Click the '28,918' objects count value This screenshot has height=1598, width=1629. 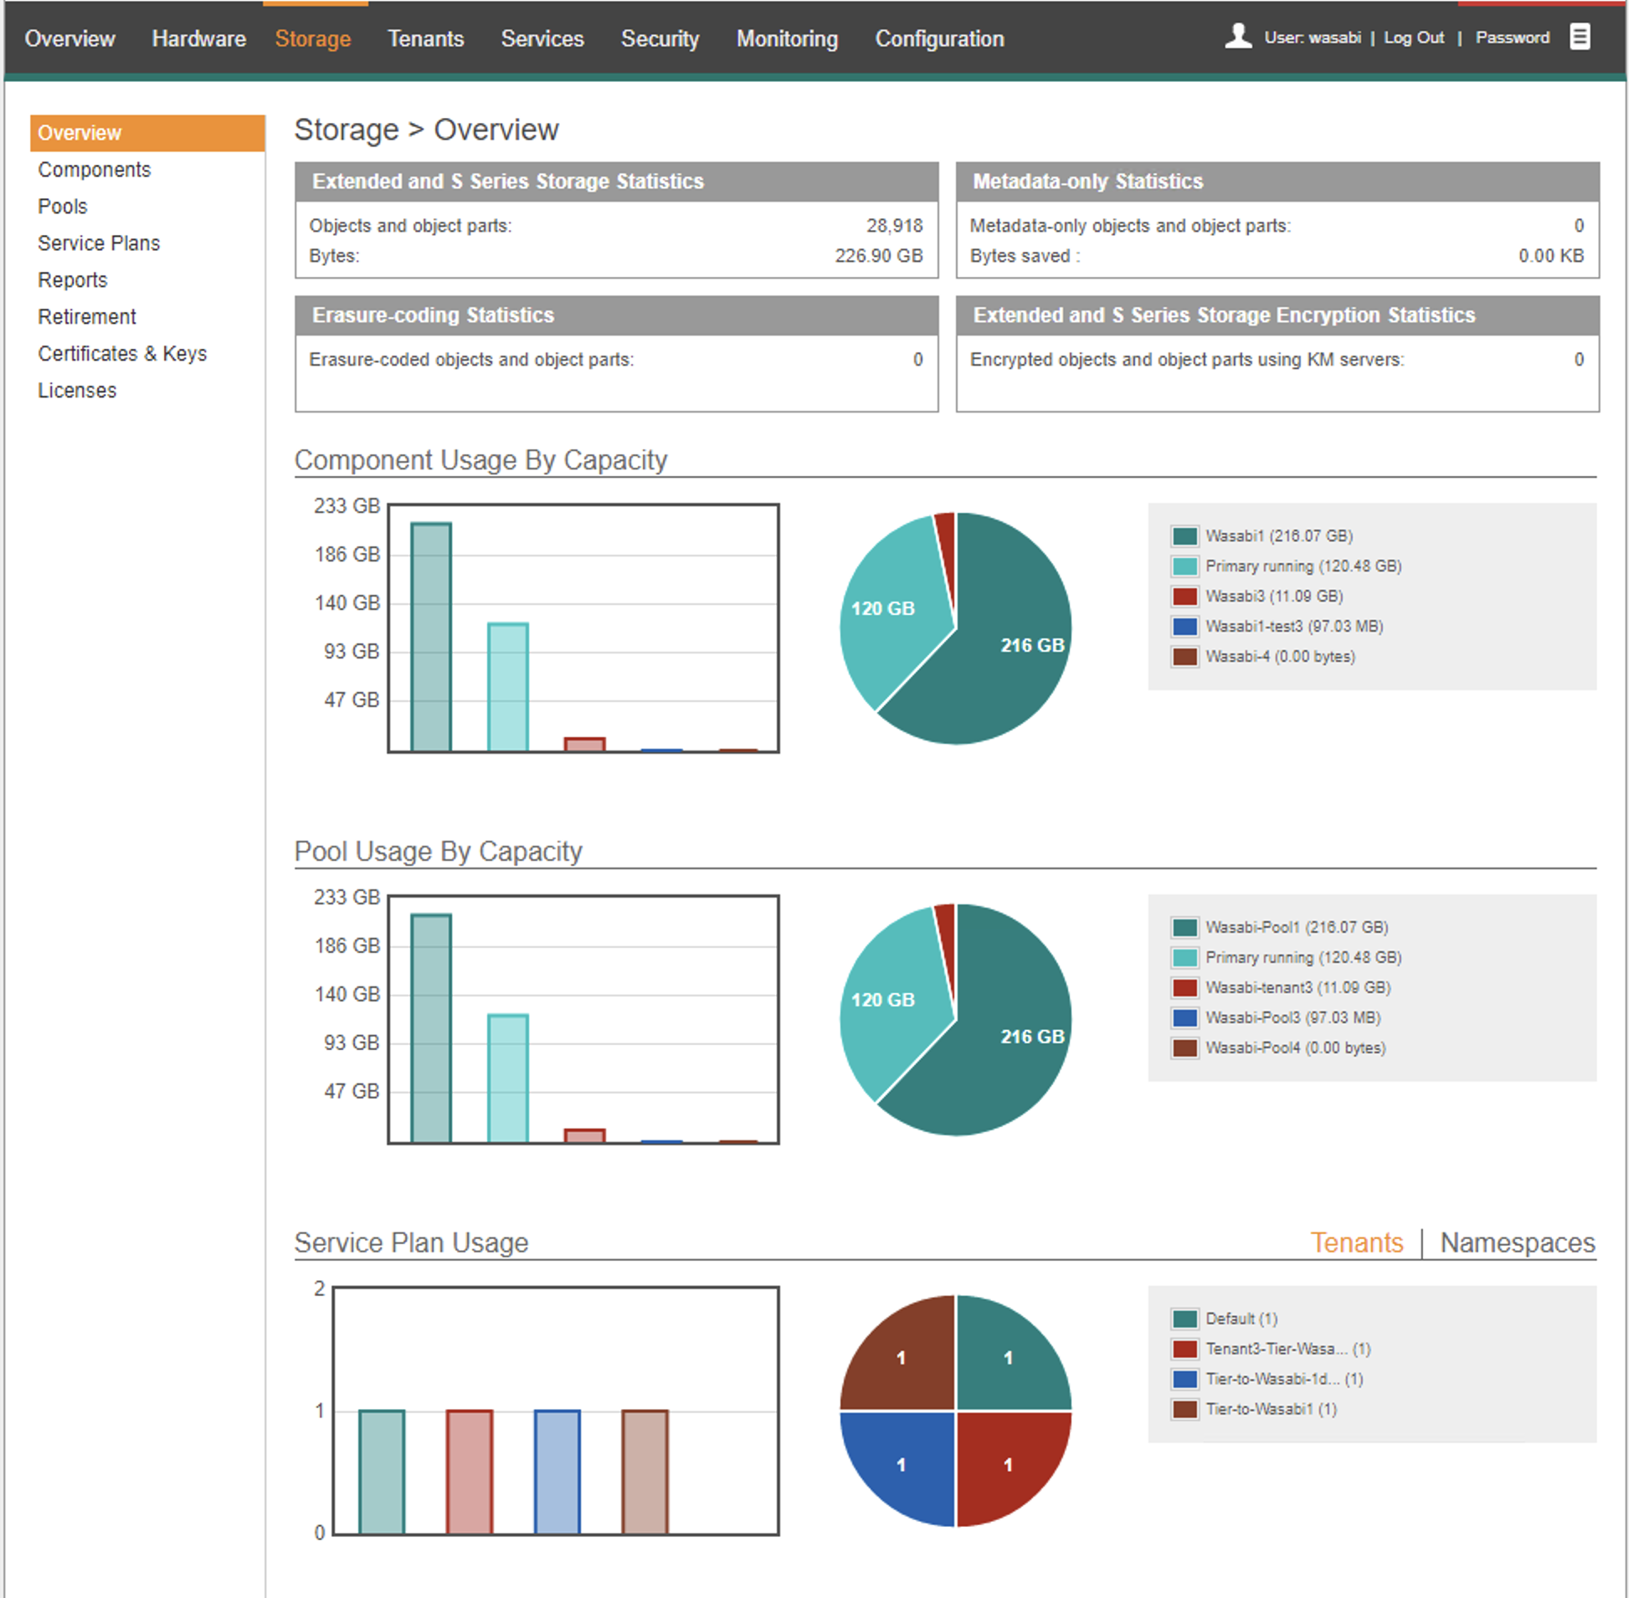click(x=894, y=226)
